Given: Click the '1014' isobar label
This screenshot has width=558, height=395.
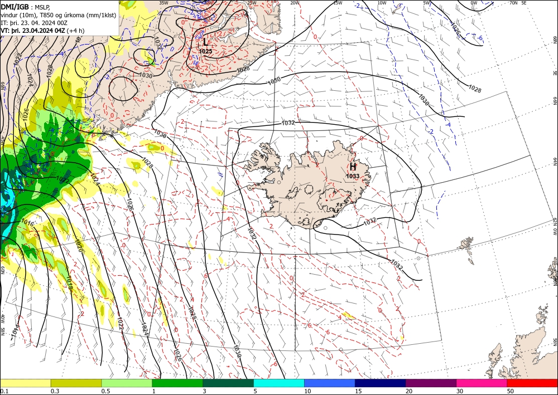Looking at the screenshot, I should pyautogui.click(x=15, y=331).
